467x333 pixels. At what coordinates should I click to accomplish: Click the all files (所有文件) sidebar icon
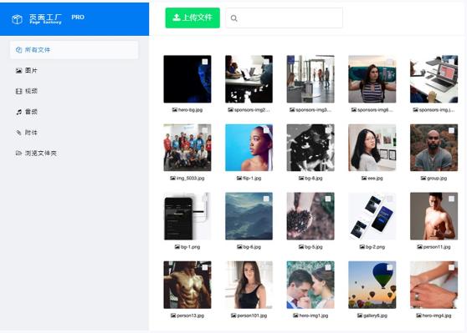pos(18,49)
